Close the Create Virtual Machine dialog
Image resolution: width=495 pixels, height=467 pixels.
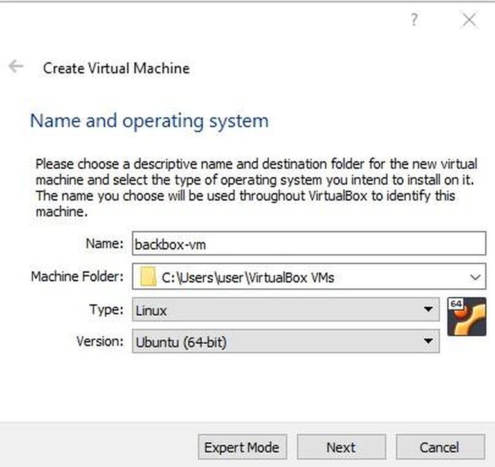point(469,20)
